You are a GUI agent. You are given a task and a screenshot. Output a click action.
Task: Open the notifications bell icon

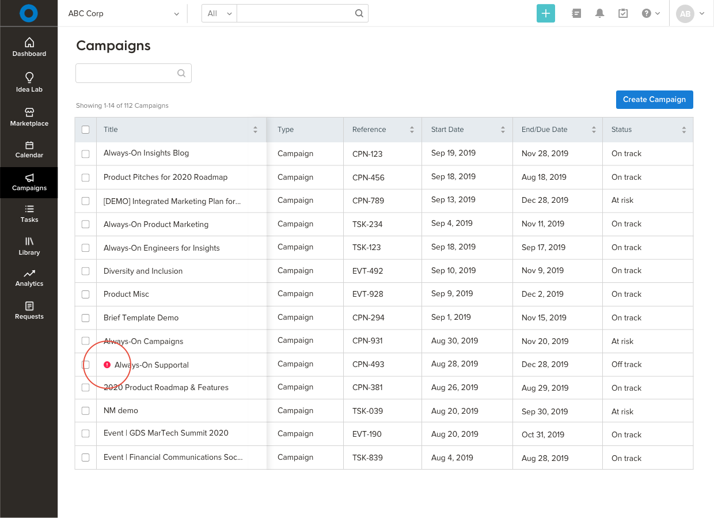point(599,13)
